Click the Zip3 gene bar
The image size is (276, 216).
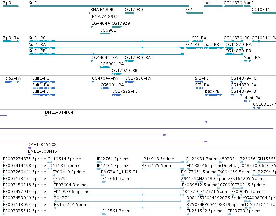pyautogui.click(x=11, y=6)
